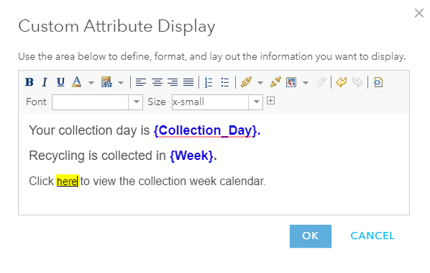Open the background color dropdown arrow

click(121, 82)
